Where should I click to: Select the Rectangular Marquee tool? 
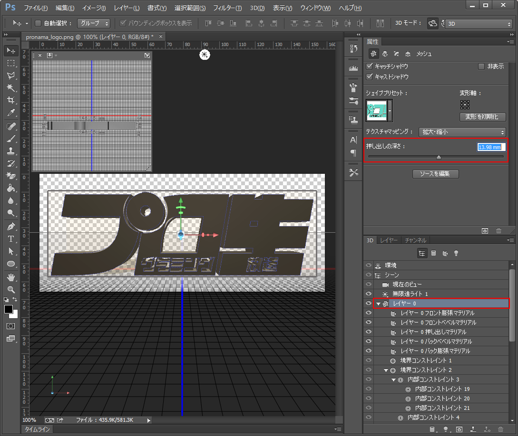(x=10, y=63)
